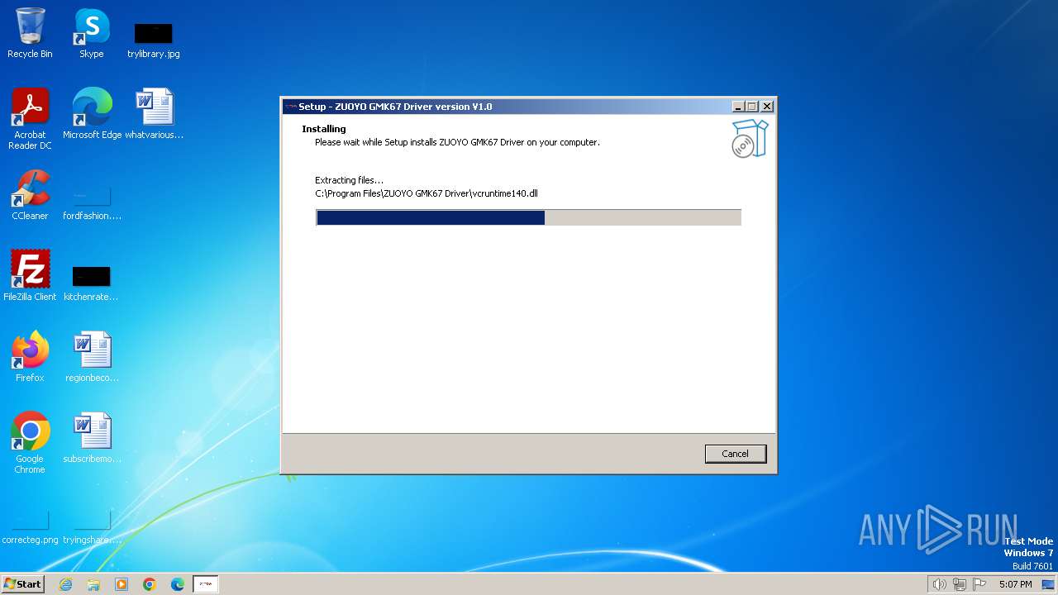Click the vcruntime140.dll file path text

[427, 193]
